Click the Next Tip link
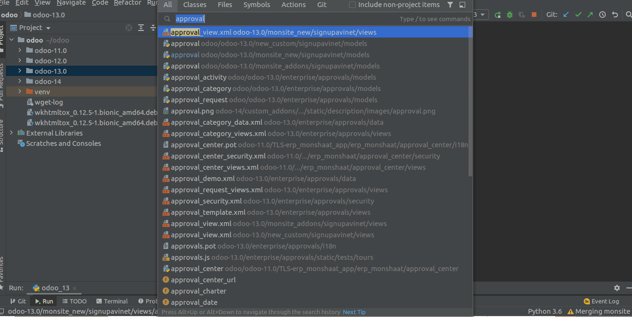The image size is (632, 317). coord(354,312)
